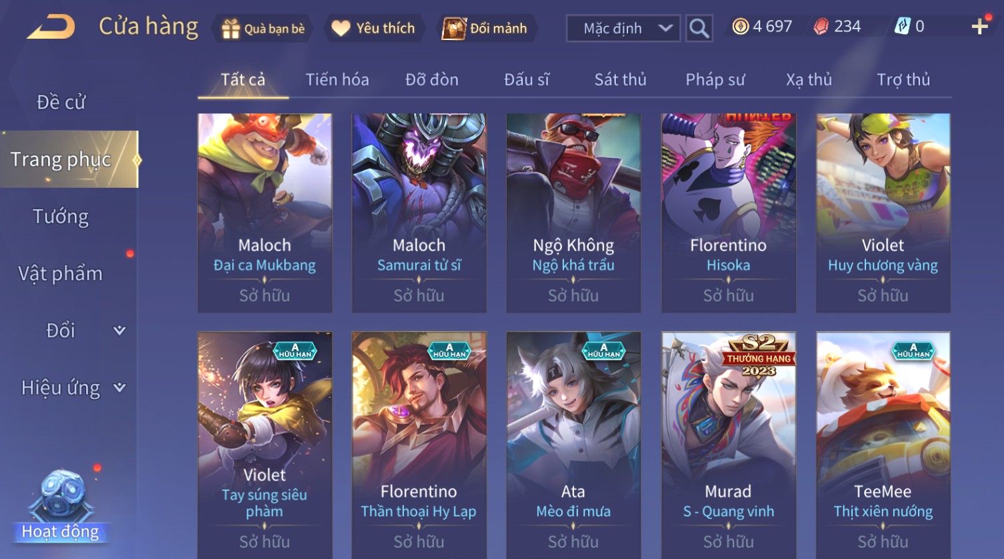Open Quà bạn bè gift icon
1004x559 pixels.
[x=230, y=29]
